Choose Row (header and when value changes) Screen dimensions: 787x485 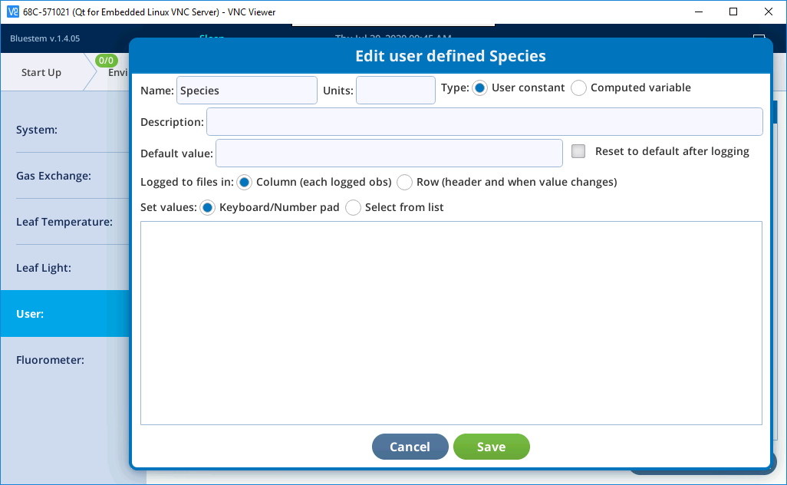tap(404, 183)
